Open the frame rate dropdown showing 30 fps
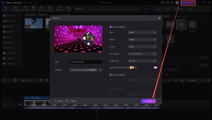Image resolution: width=212 pixels, height=120 pixels. click(142, 61)
